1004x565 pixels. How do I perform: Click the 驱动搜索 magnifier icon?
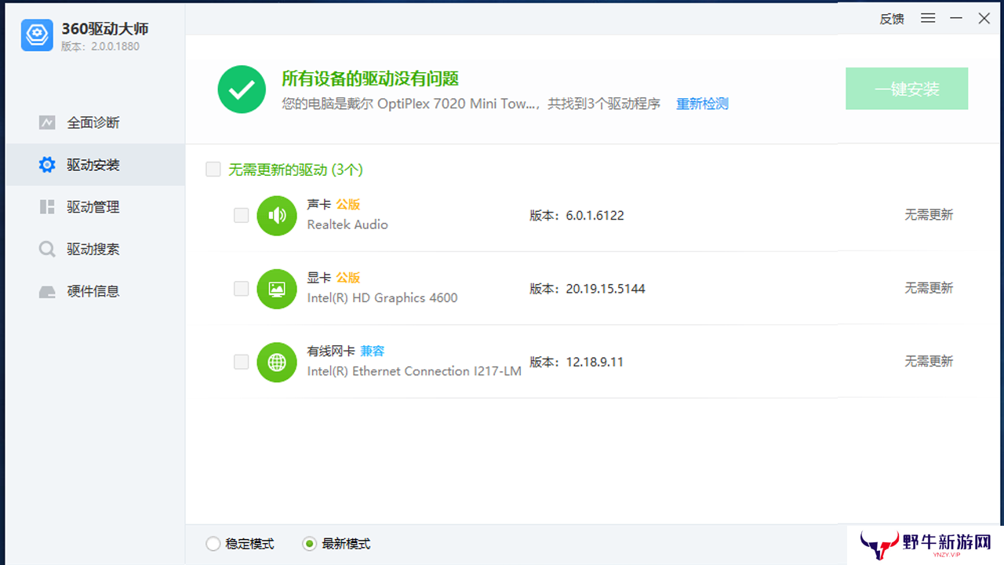pyautogui.click(x=47, y=250)
